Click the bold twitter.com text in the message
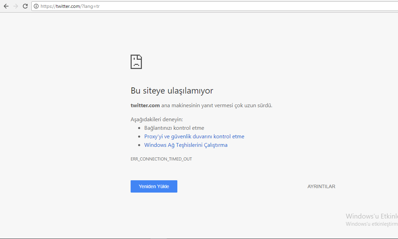 click(x=145, y=105)
